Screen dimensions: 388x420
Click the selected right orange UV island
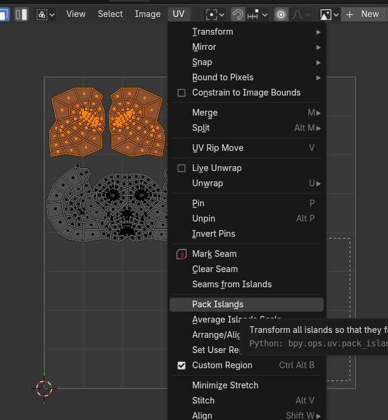[x=137, y=122]
